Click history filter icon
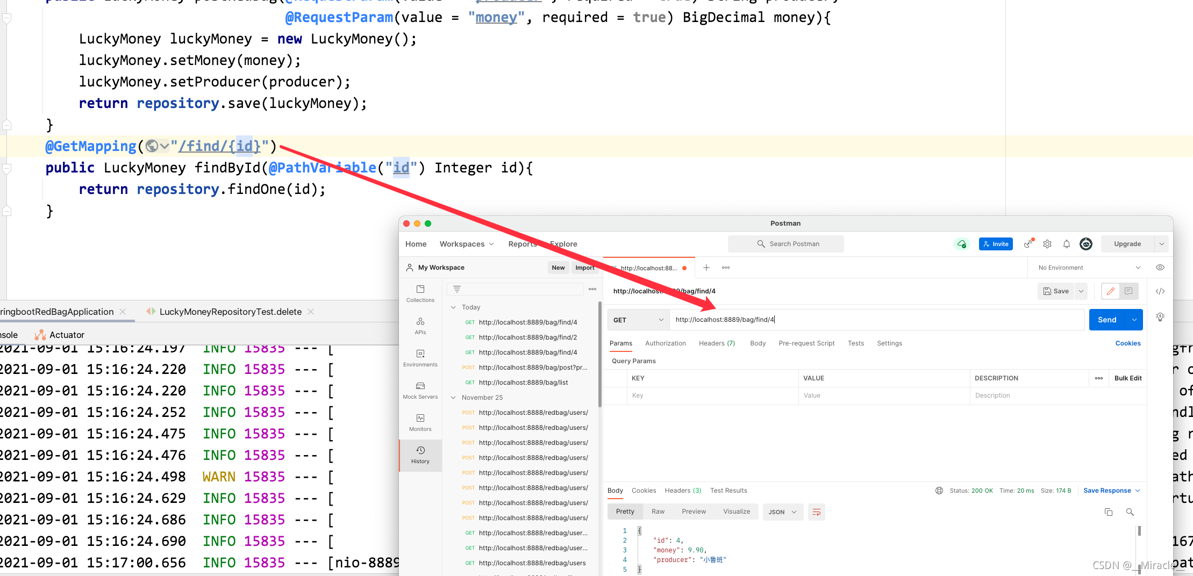Image resolution: width=1193 pixels, height=576 pixels. (x=457, y=289)
